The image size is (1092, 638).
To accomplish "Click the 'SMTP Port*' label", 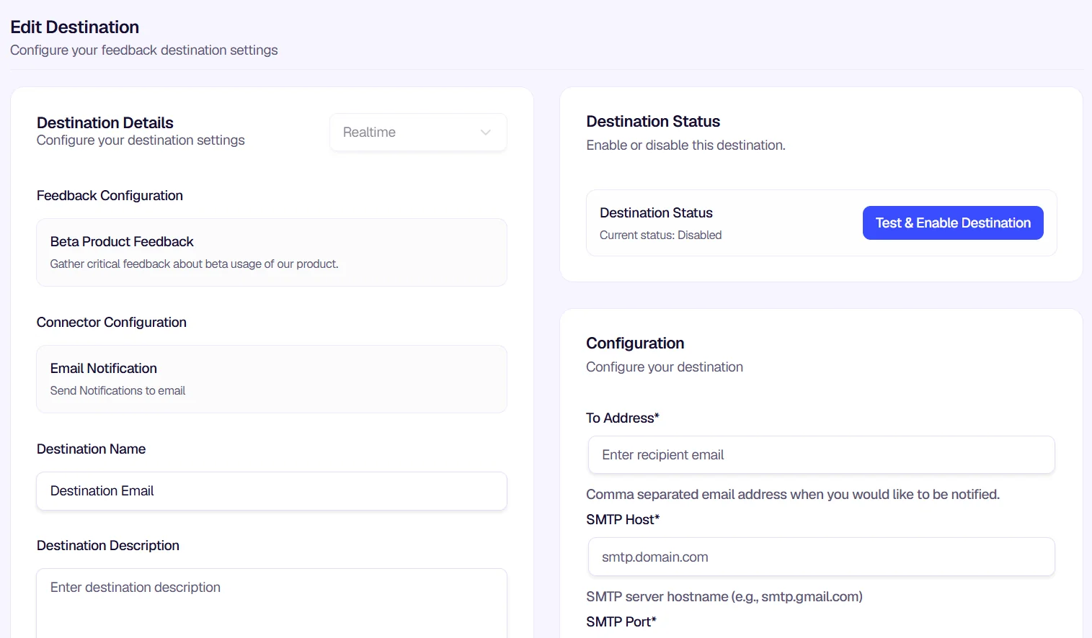I will coord(621,622).
